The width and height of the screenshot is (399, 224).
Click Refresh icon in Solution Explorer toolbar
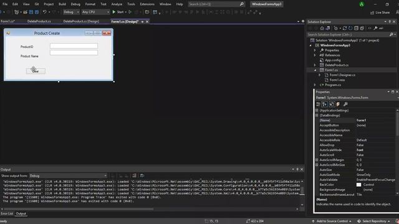(350, 28)
